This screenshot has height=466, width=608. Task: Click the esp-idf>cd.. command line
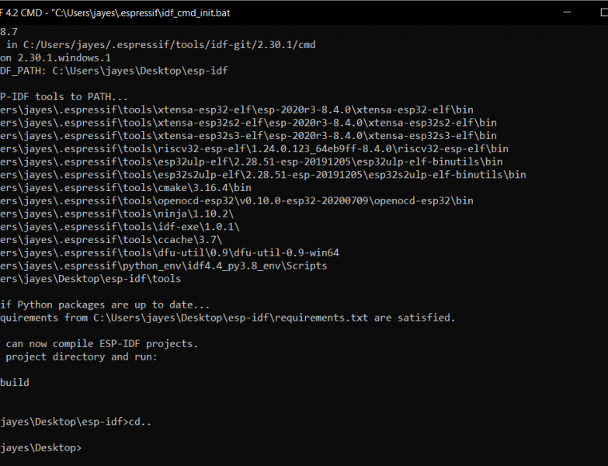click(75, 422)
